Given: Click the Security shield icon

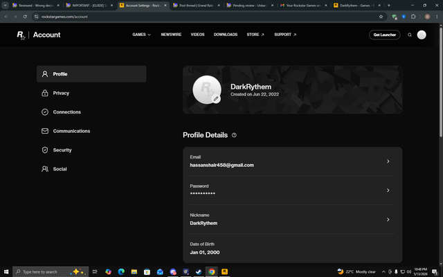Looking at the screenshot, I should coord(45,150).
